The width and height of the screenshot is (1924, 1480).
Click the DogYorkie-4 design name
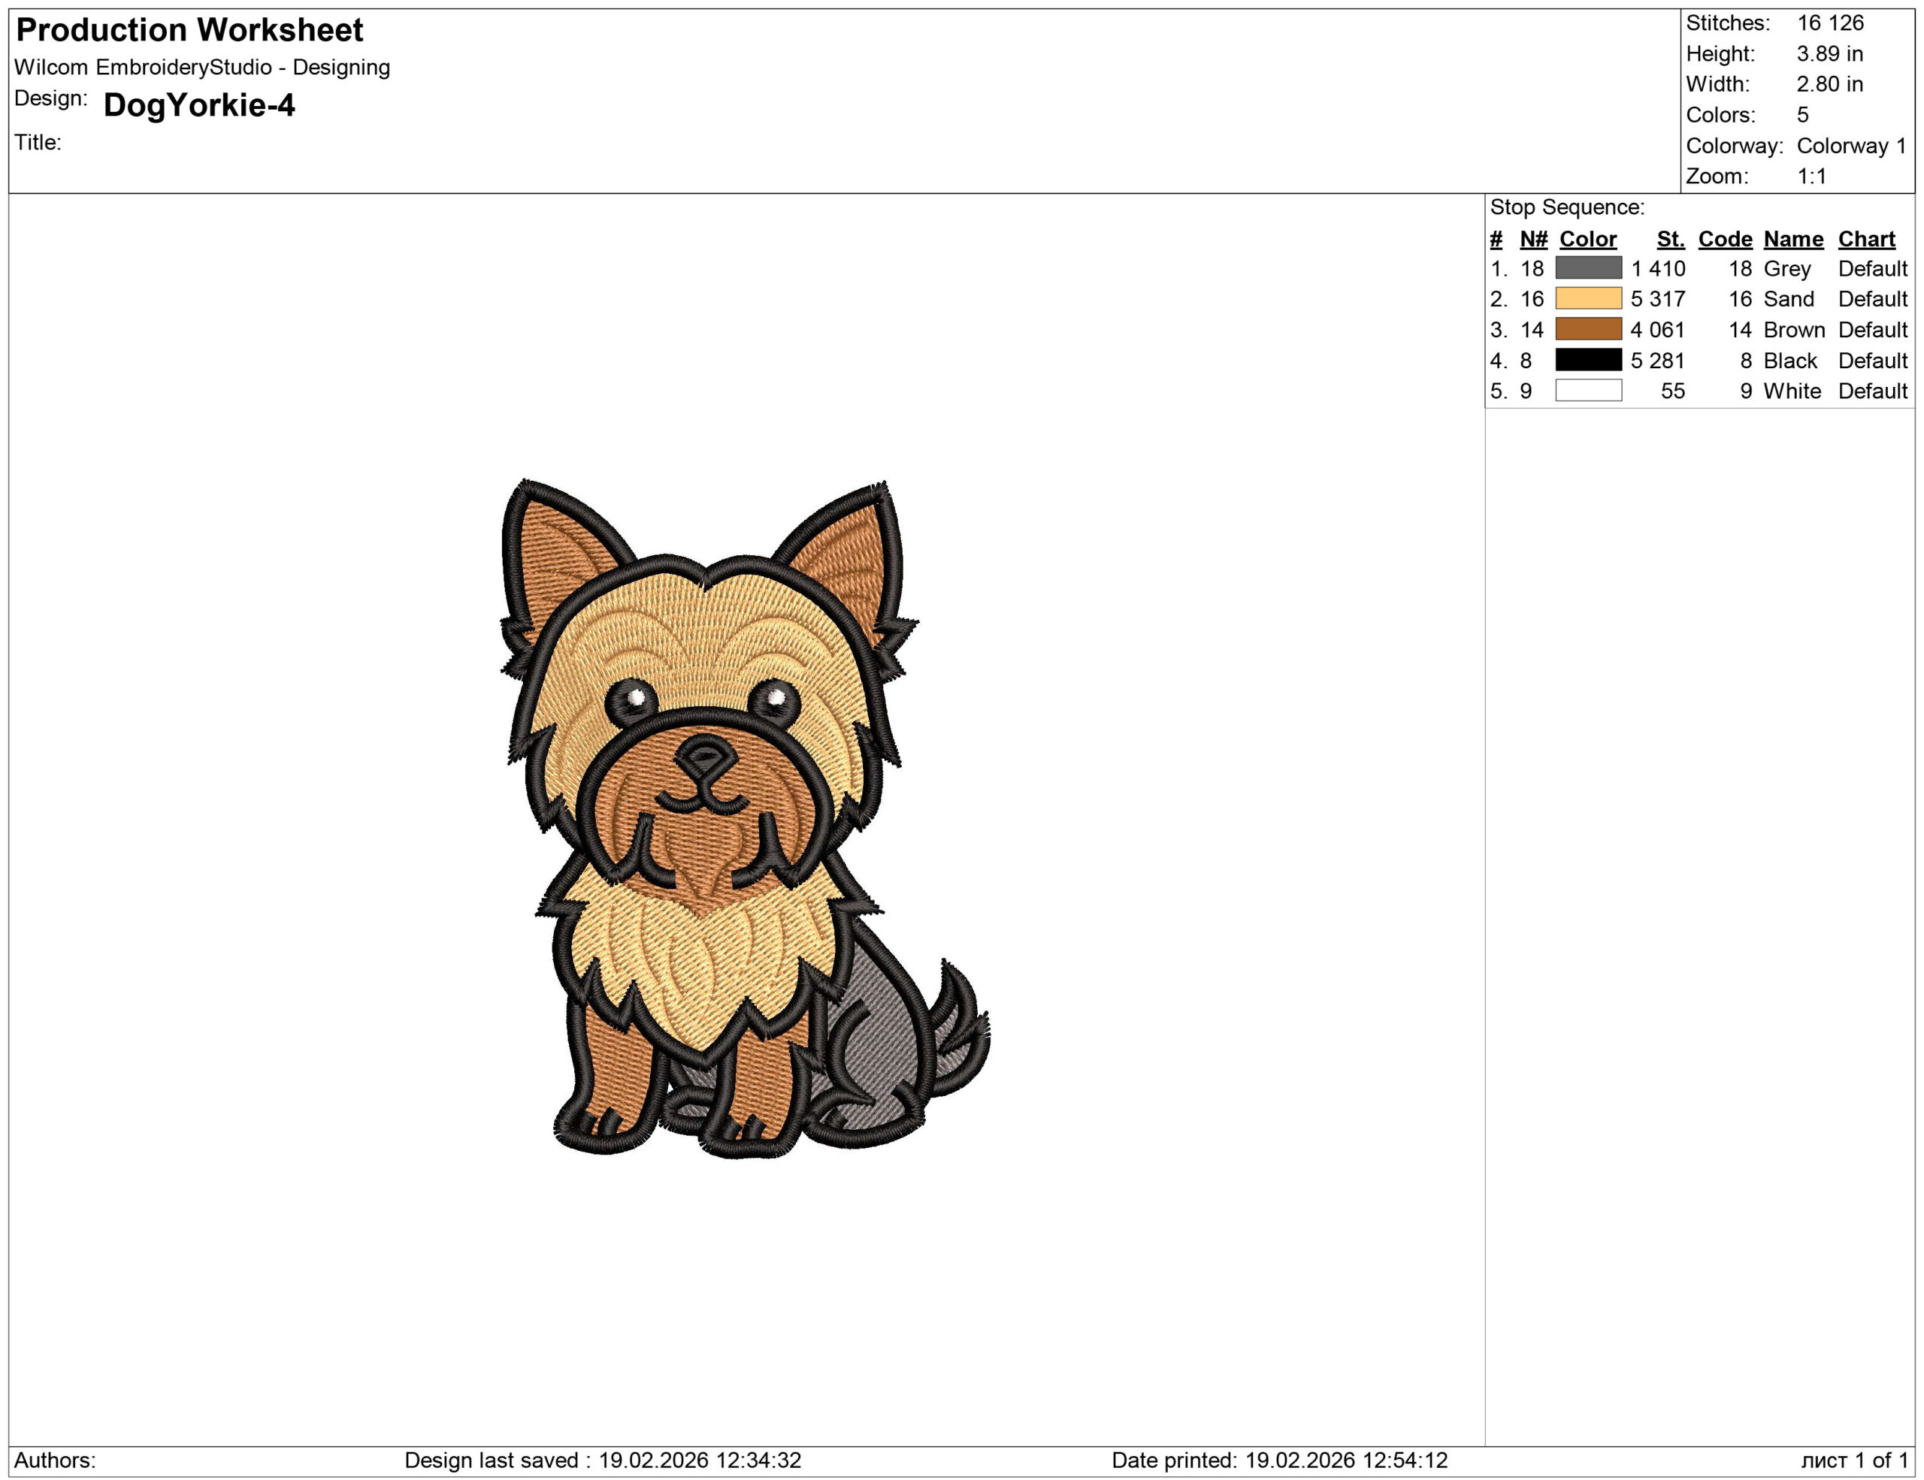tap(199, 106)
